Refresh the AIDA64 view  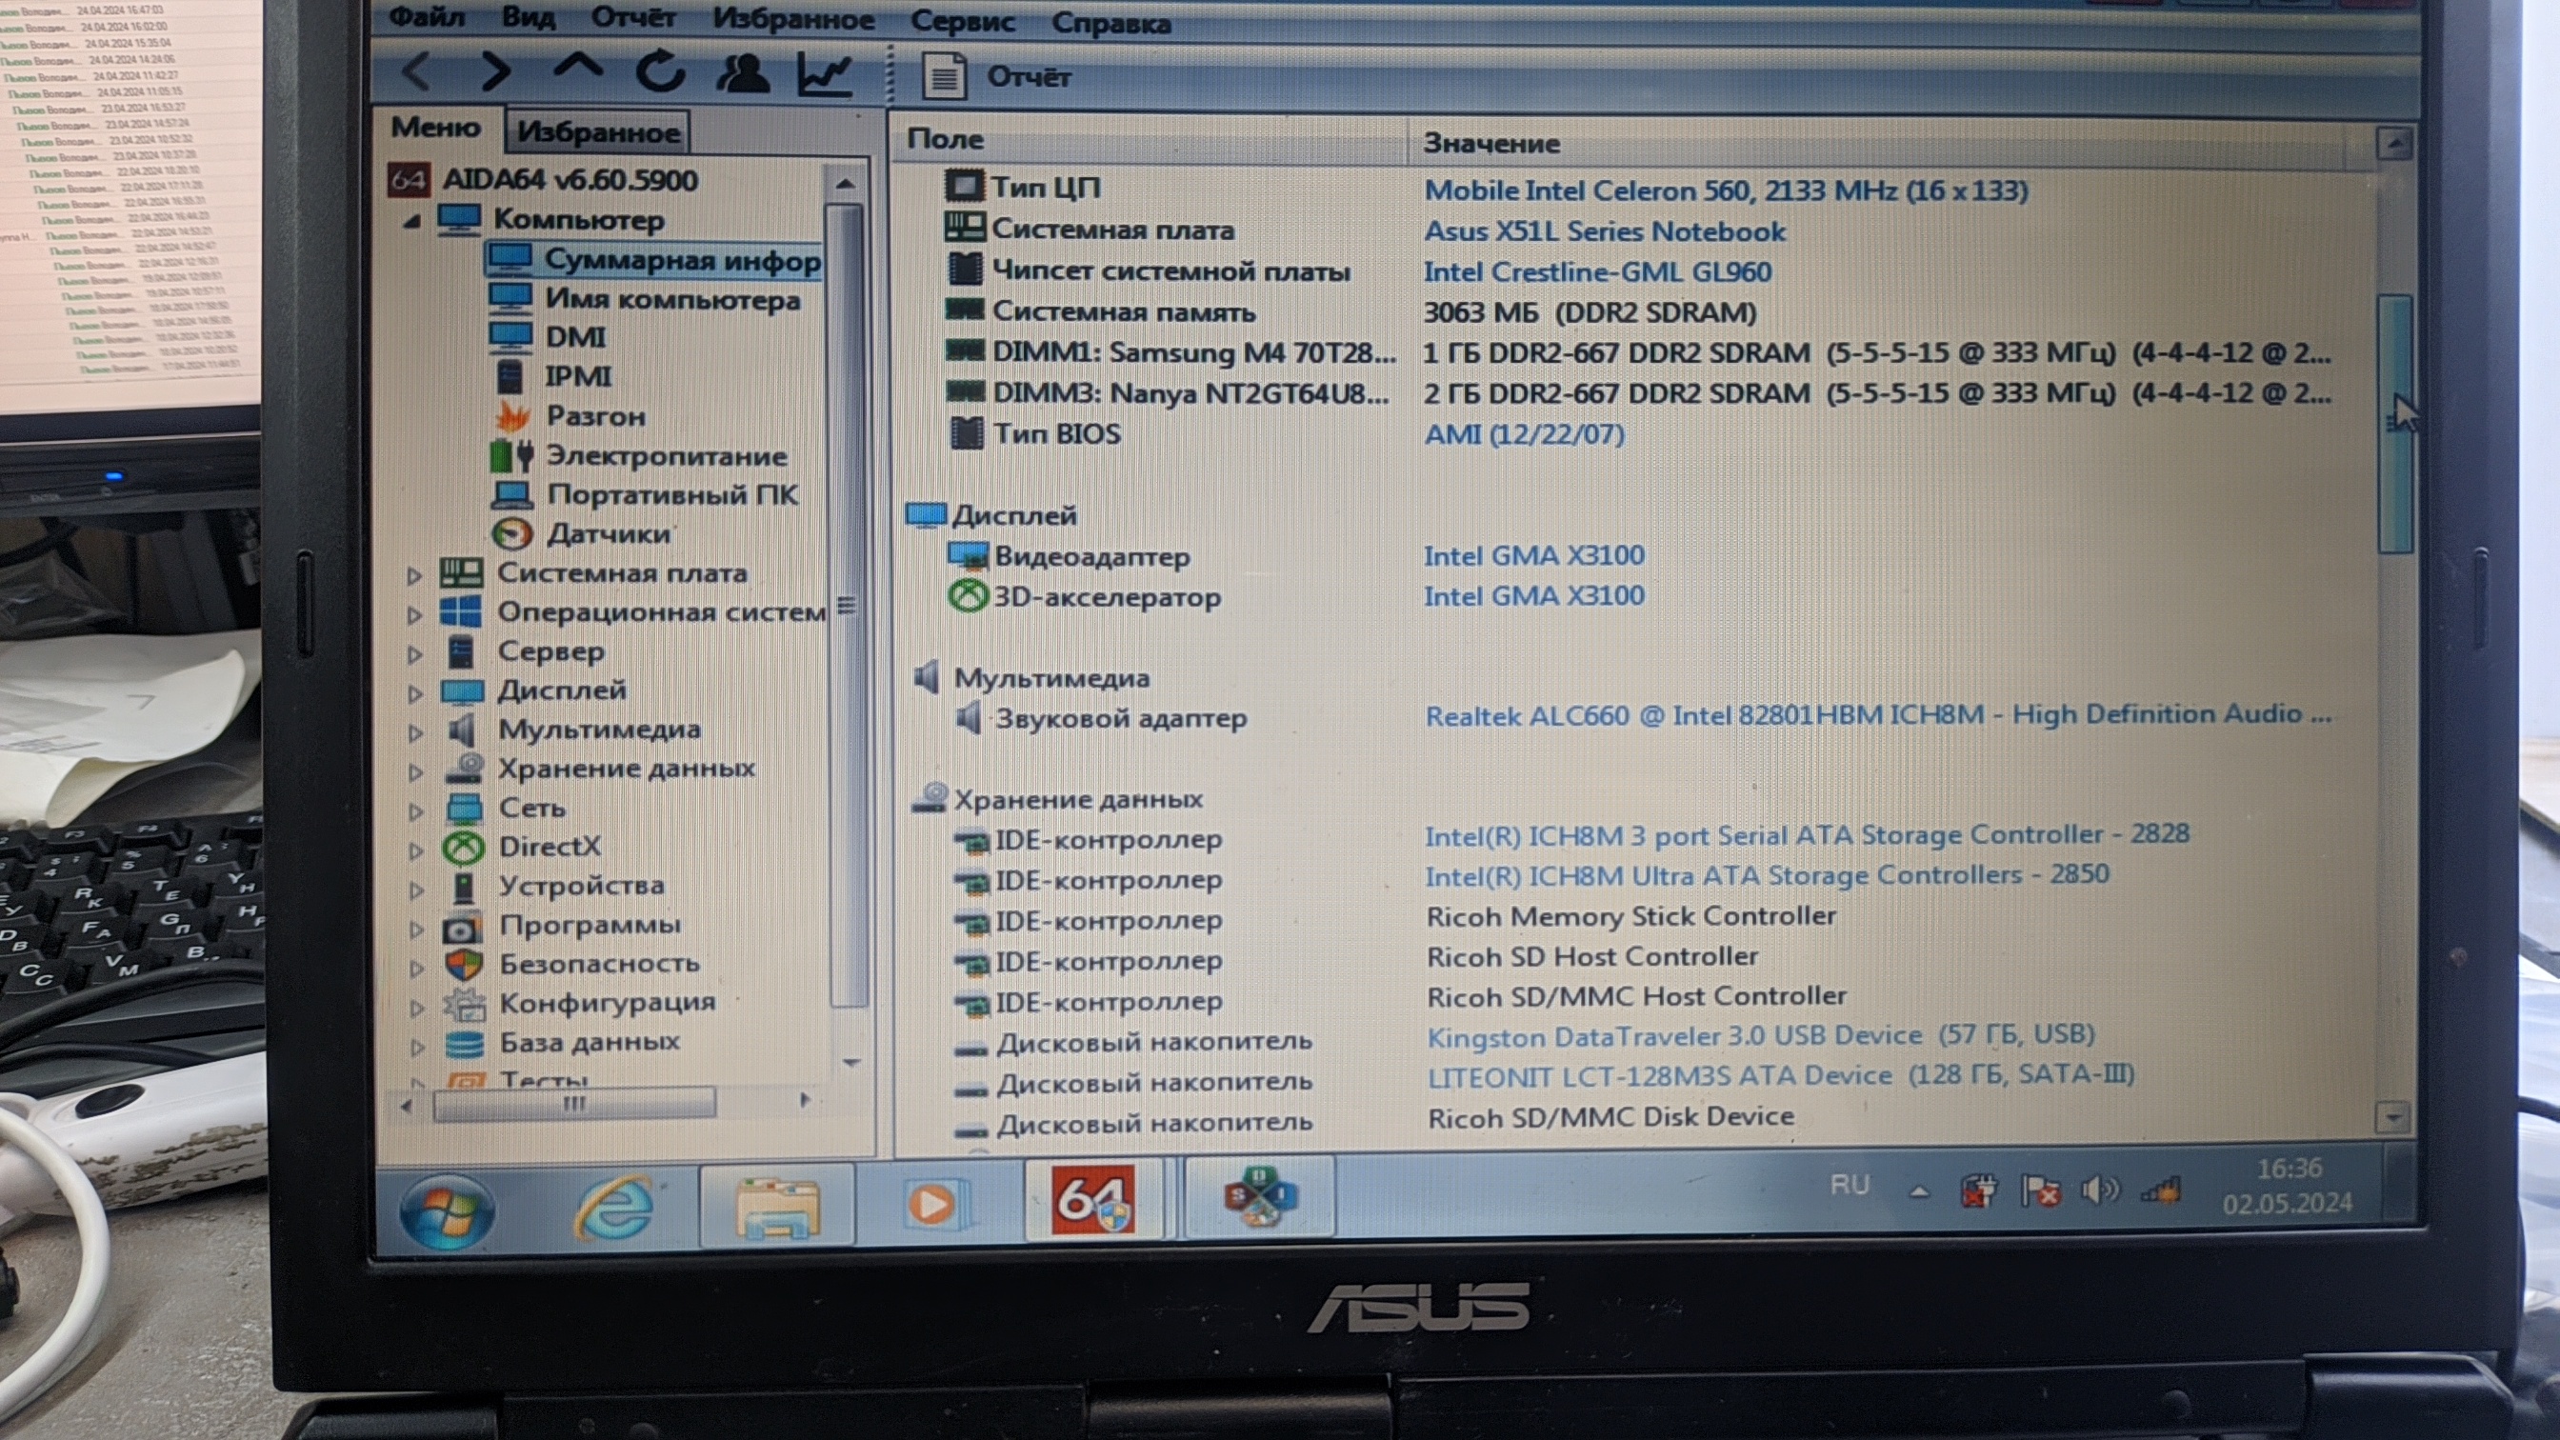661,71
